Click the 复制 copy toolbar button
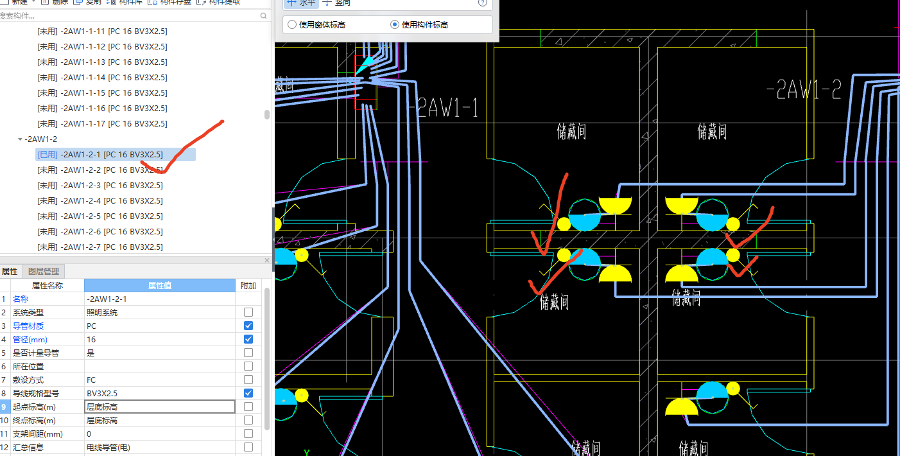Viewport: 900px width, 456px height. coord(87,3)
